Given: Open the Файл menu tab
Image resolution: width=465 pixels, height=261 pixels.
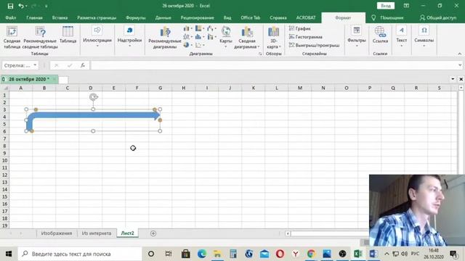Looking at the screenshot, I should point(11,17).
